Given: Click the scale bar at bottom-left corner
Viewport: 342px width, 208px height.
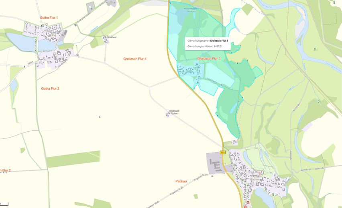Looking at the screenshot, I should 4,204.
